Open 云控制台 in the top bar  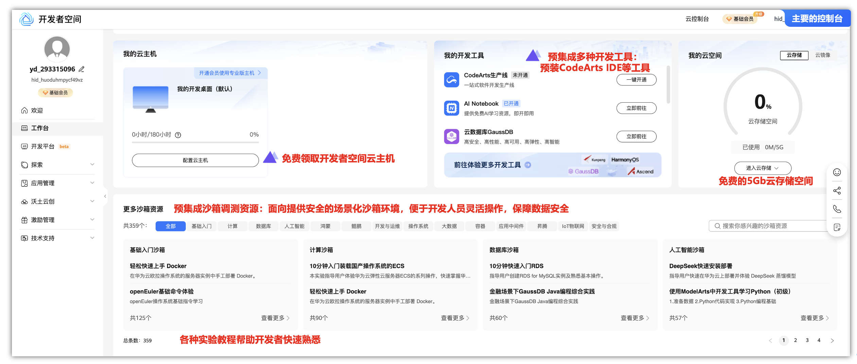[697, 19]
